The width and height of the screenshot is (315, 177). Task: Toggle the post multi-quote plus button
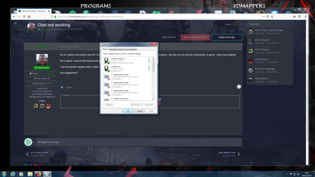pyautogui.click(x=62, y=88)
